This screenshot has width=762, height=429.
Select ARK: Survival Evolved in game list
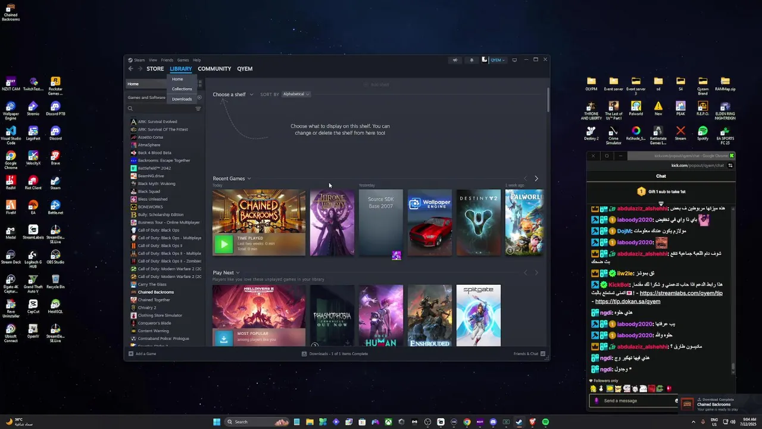pyautogui.click(x=157, y=122)
